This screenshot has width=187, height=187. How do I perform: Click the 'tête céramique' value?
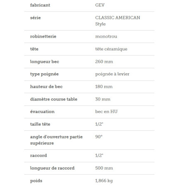111,49
